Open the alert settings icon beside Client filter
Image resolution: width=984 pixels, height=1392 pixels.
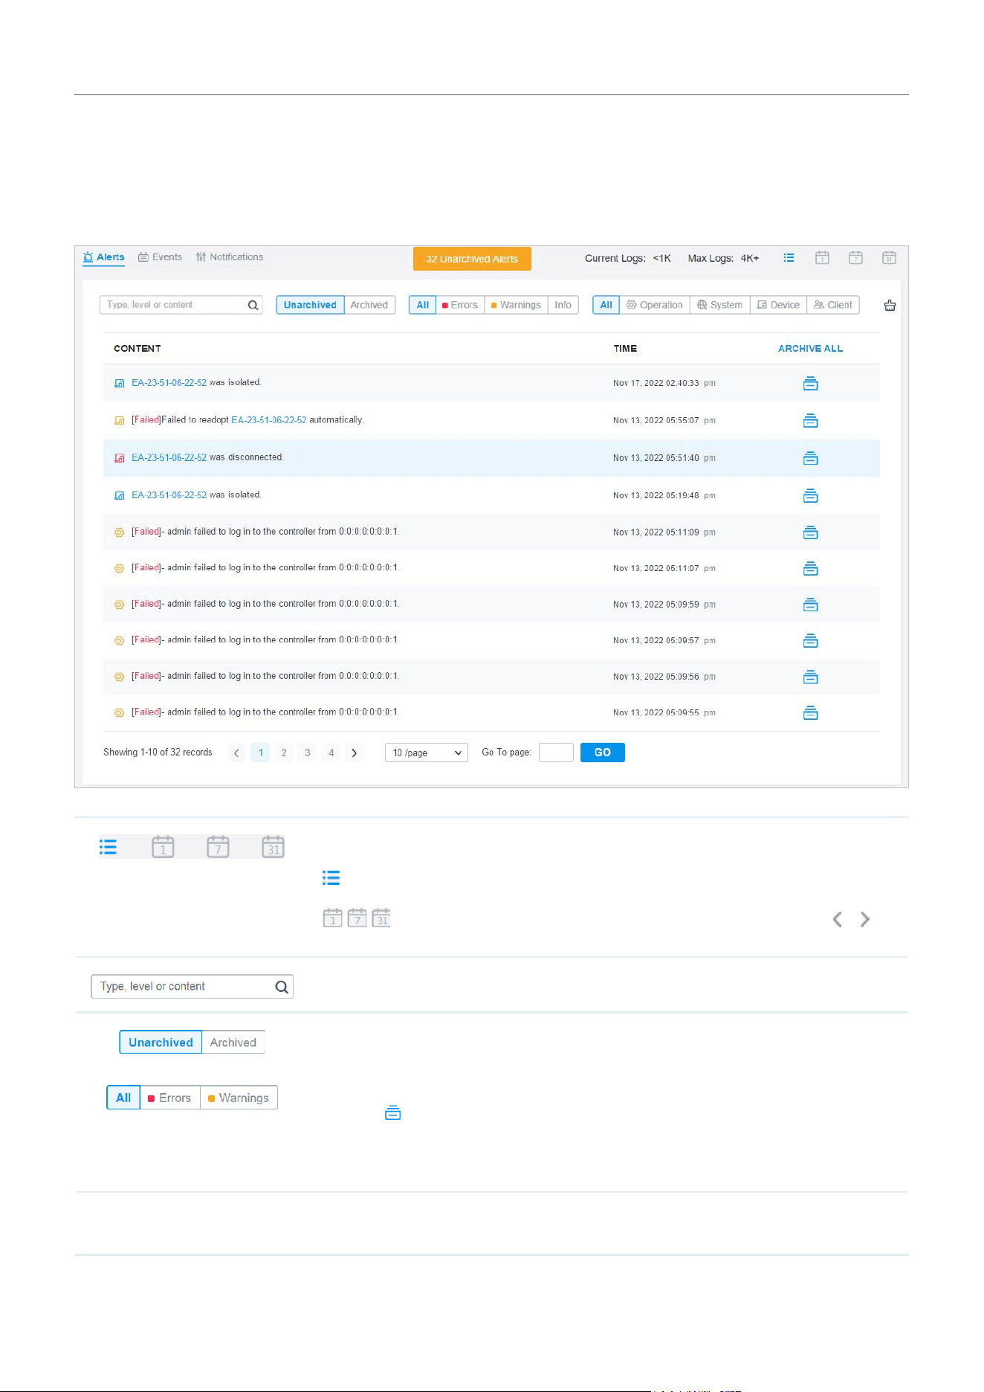click(x=890, y=305)
